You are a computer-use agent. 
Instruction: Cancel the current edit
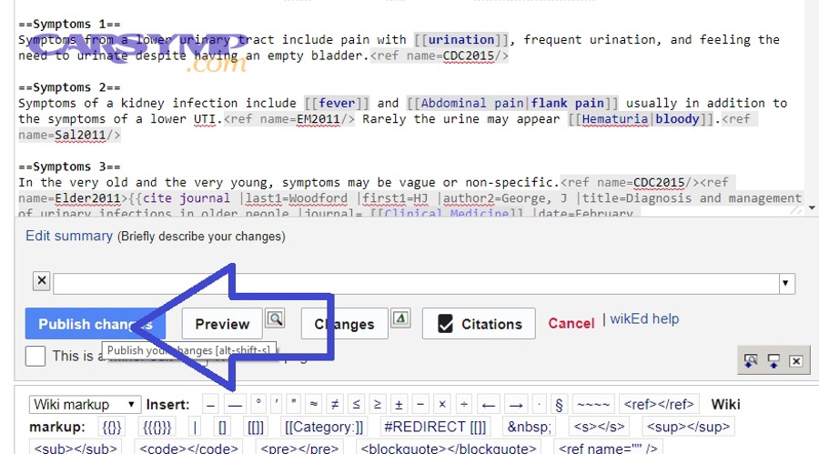tap(571, 323)
